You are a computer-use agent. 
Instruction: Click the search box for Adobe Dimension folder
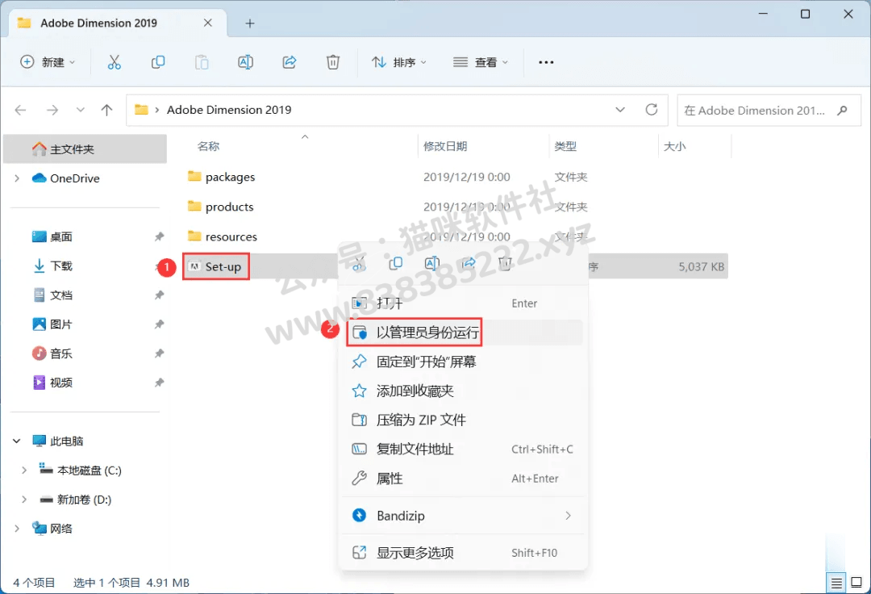(x=769, y=111)
